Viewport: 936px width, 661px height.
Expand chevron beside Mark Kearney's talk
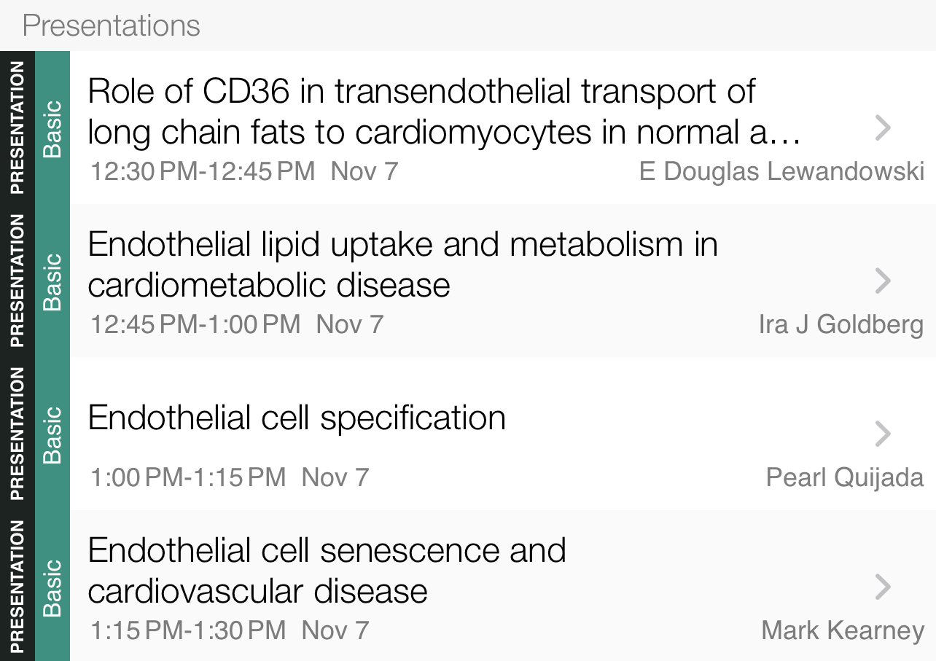click(x=882, y=587)
